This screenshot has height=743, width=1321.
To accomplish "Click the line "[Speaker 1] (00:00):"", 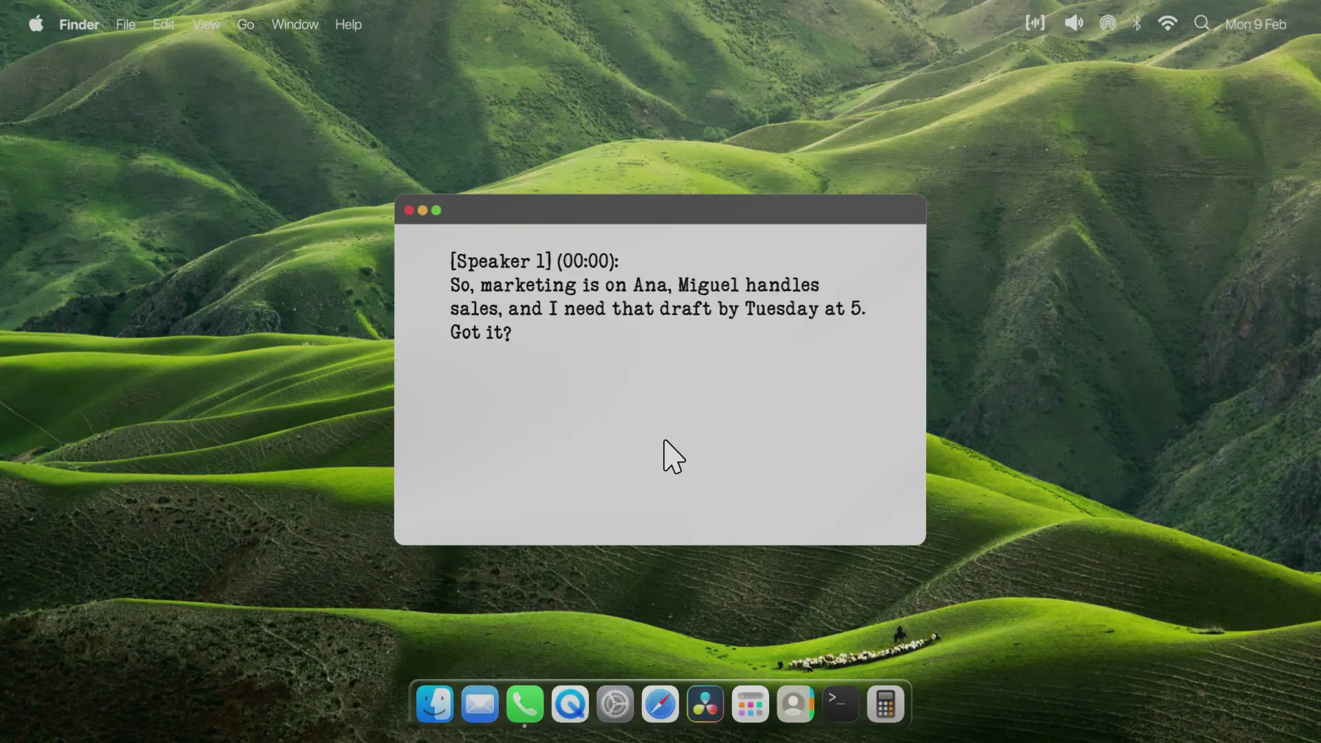I will pyautogui.click(x=535, y=261).
